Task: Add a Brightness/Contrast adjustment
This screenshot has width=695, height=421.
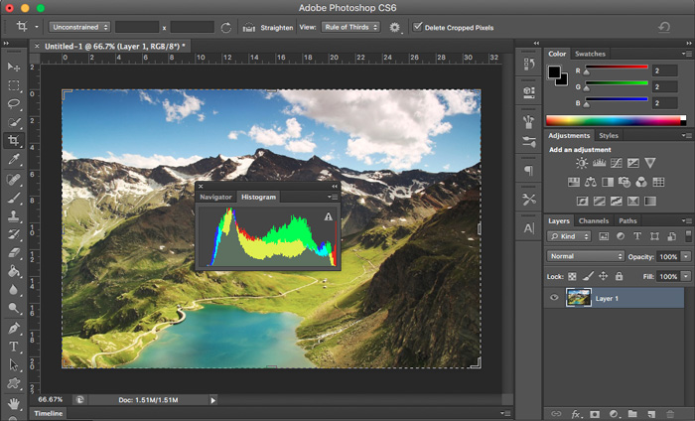Action: click(x=582, y=162)
